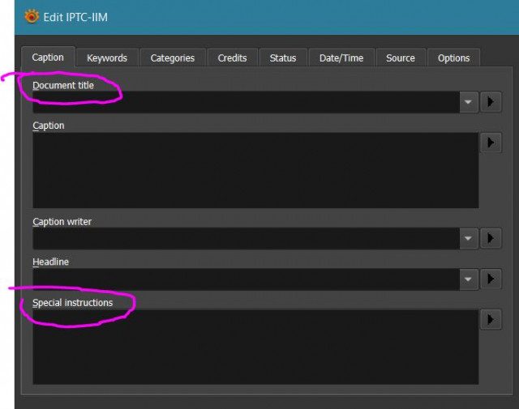Click arrow button beside Caption text area
Screen dimensions: 519x409
coord(491,143)
